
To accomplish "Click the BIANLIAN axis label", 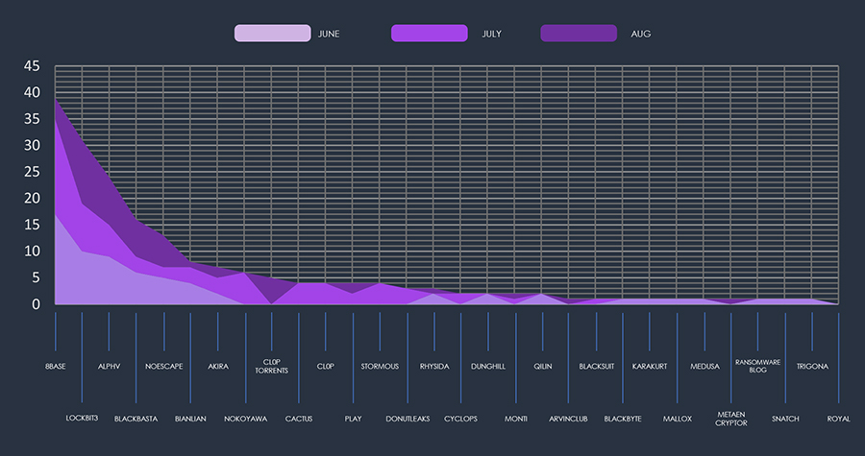I will coord(190,419).
